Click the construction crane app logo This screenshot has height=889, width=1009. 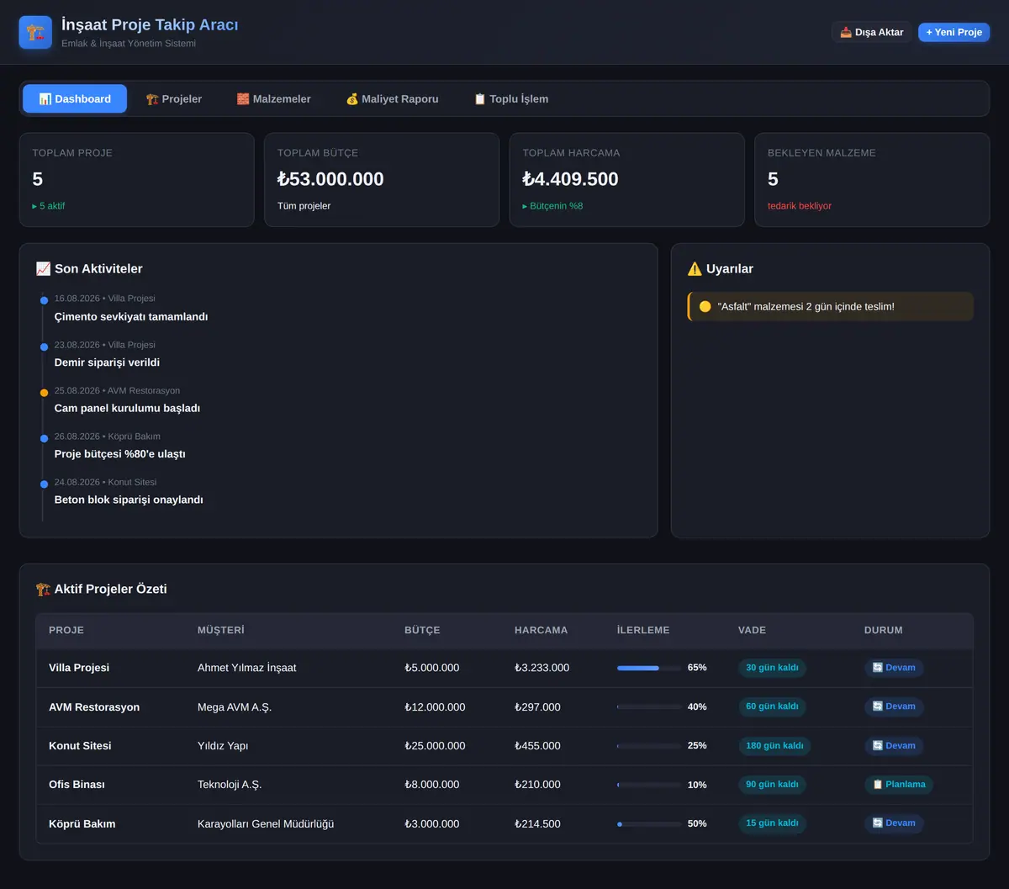click(35, 33)
